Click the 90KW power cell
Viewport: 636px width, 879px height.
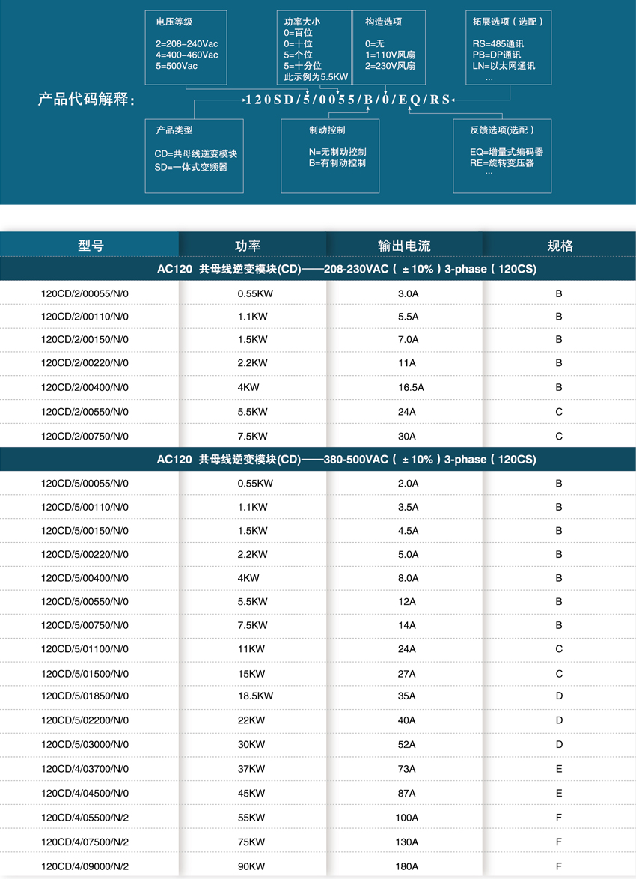[x=251, y=865]
